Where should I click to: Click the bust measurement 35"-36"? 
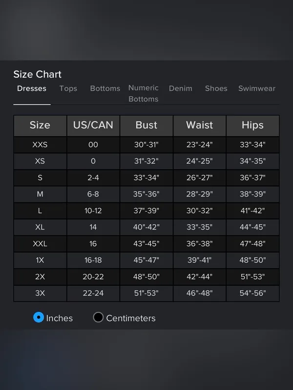tap(146, 194)
